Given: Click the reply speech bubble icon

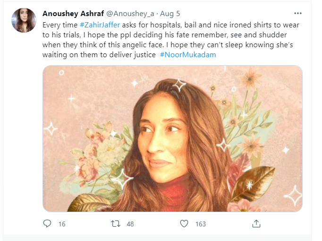Looking at the screenshot, I should [47, 224].
